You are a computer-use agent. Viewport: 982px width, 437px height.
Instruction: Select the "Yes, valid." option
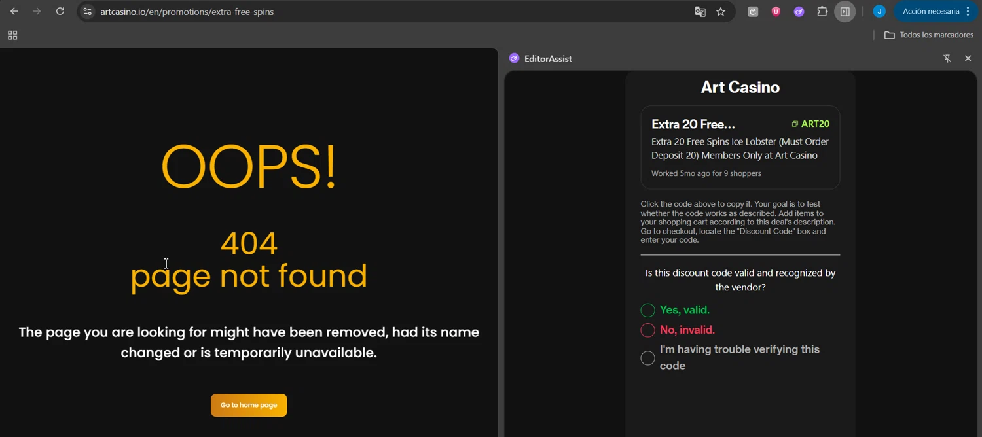647,310
